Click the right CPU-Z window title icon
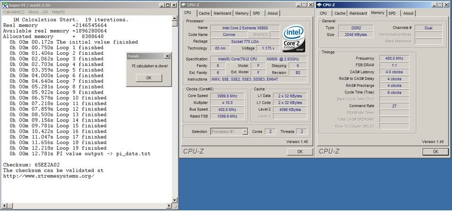This screenshot has height=217, width=452. [x=319, y=5]
